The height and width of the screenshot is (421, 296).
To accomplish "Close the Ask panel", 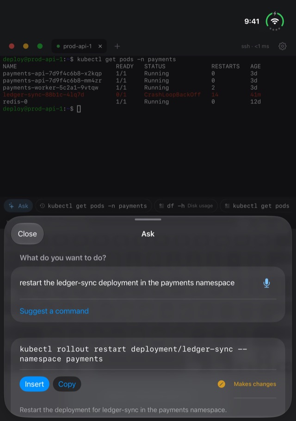I will point(27,234).
